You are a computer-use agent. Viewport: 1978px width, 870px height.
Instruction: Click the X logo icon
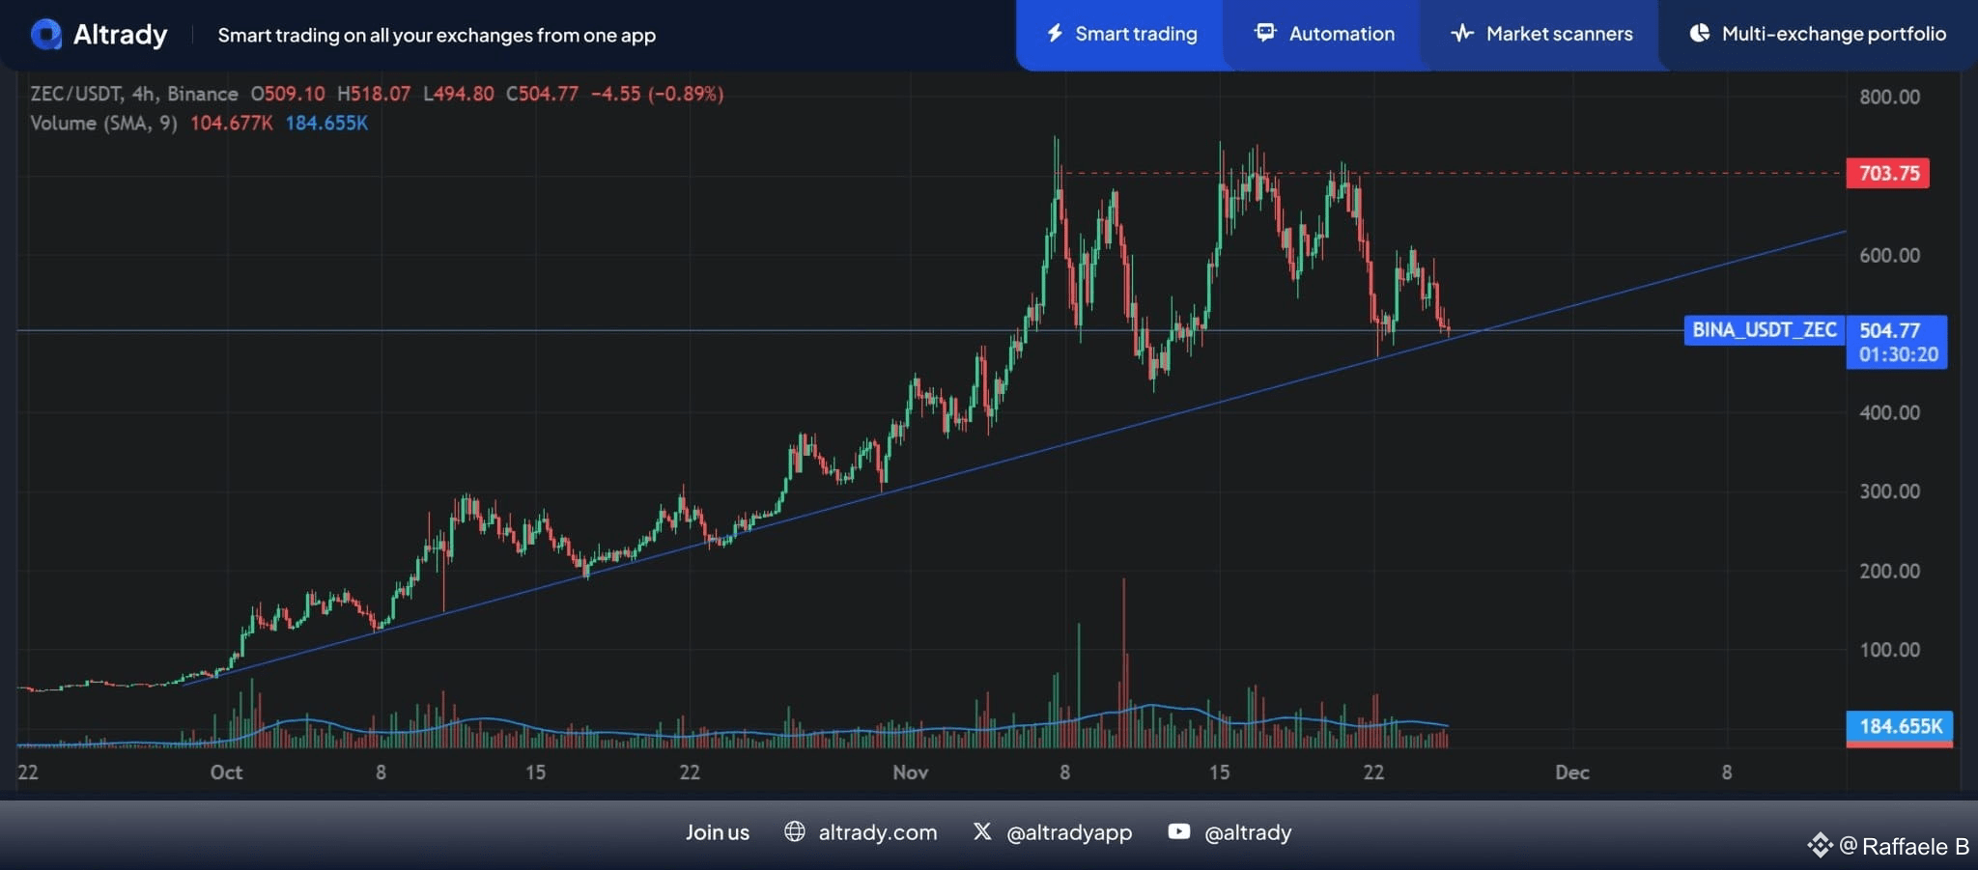pos(982,831)
